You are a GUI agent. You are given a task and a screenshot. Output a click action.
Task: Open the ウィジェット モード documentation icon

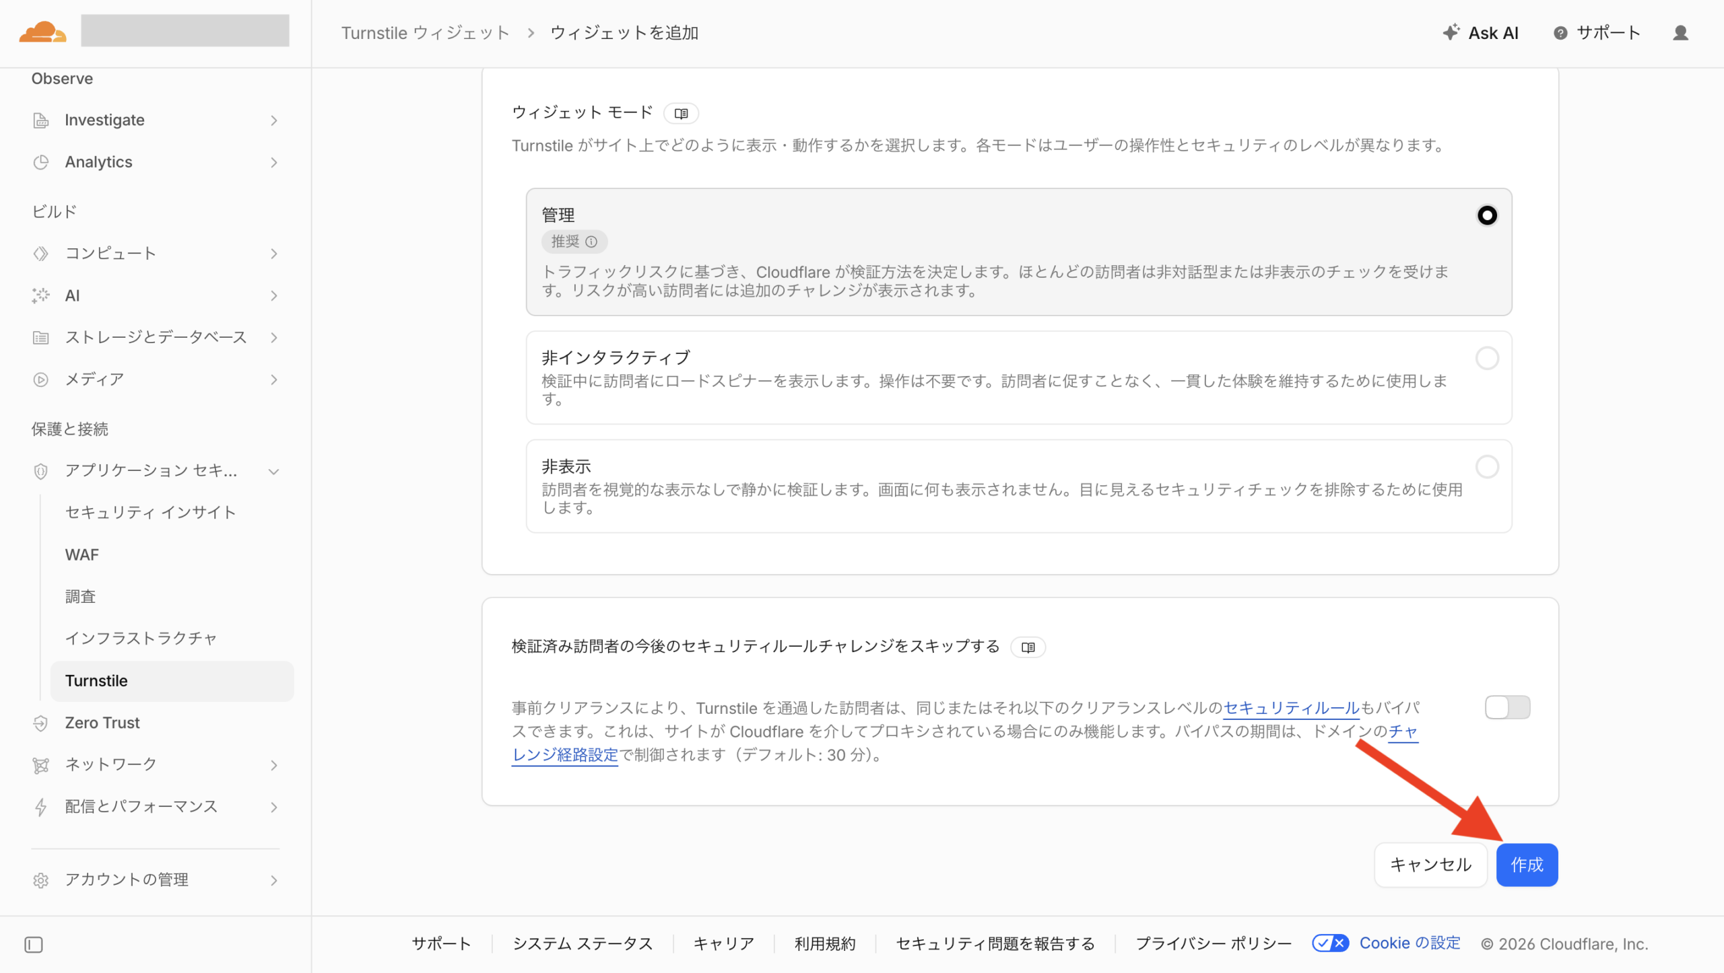point(681,113)
